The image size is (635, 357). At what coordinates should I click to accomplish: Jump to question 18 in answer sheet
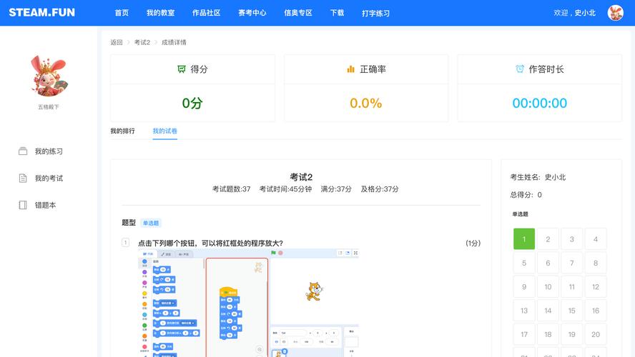coord(548,334)
